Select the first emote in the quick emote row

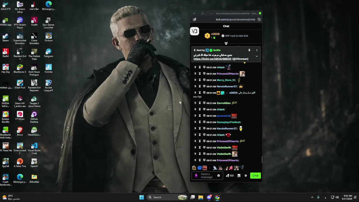(194, 168)
